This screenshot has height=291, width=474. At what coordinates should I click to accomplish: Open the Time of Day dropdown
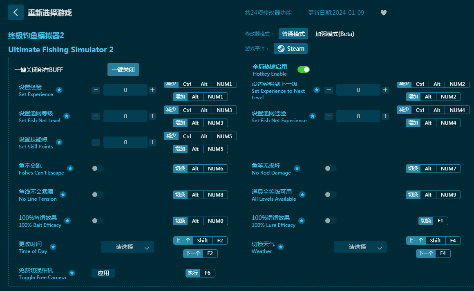(x=127, y=247)
